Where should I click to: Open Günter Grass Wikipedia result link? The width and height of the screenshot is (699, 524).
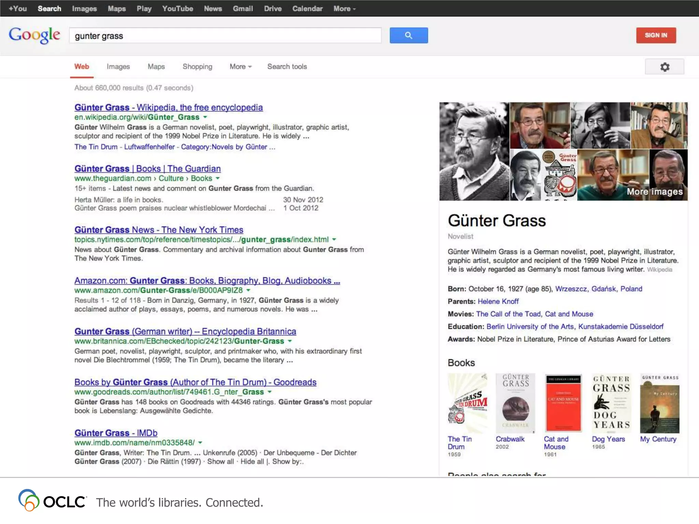pyautogui.click(x=169, y=107)
